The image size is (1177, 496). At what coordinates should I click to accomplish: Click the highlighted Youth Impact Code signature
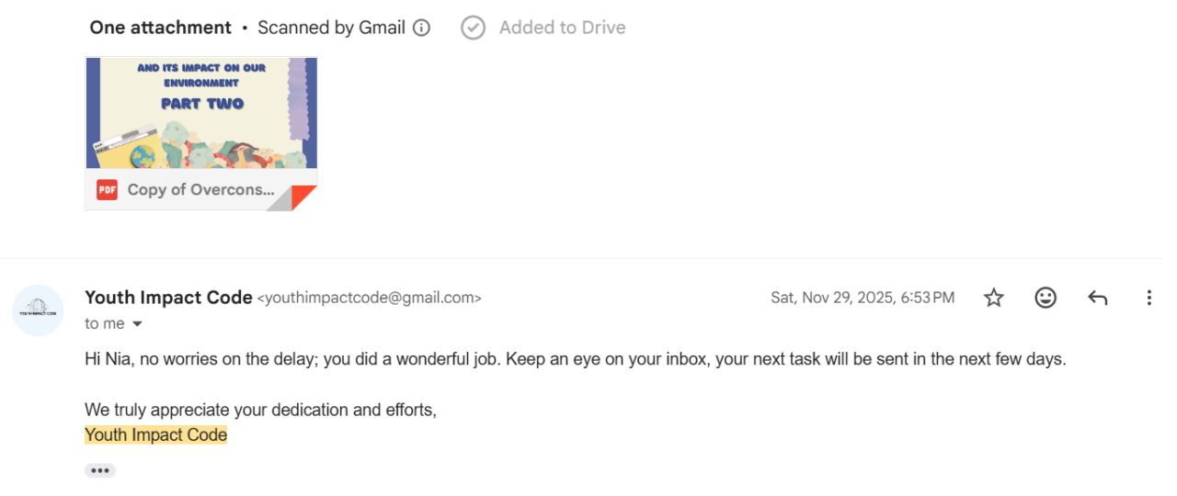tap(155, 435)
